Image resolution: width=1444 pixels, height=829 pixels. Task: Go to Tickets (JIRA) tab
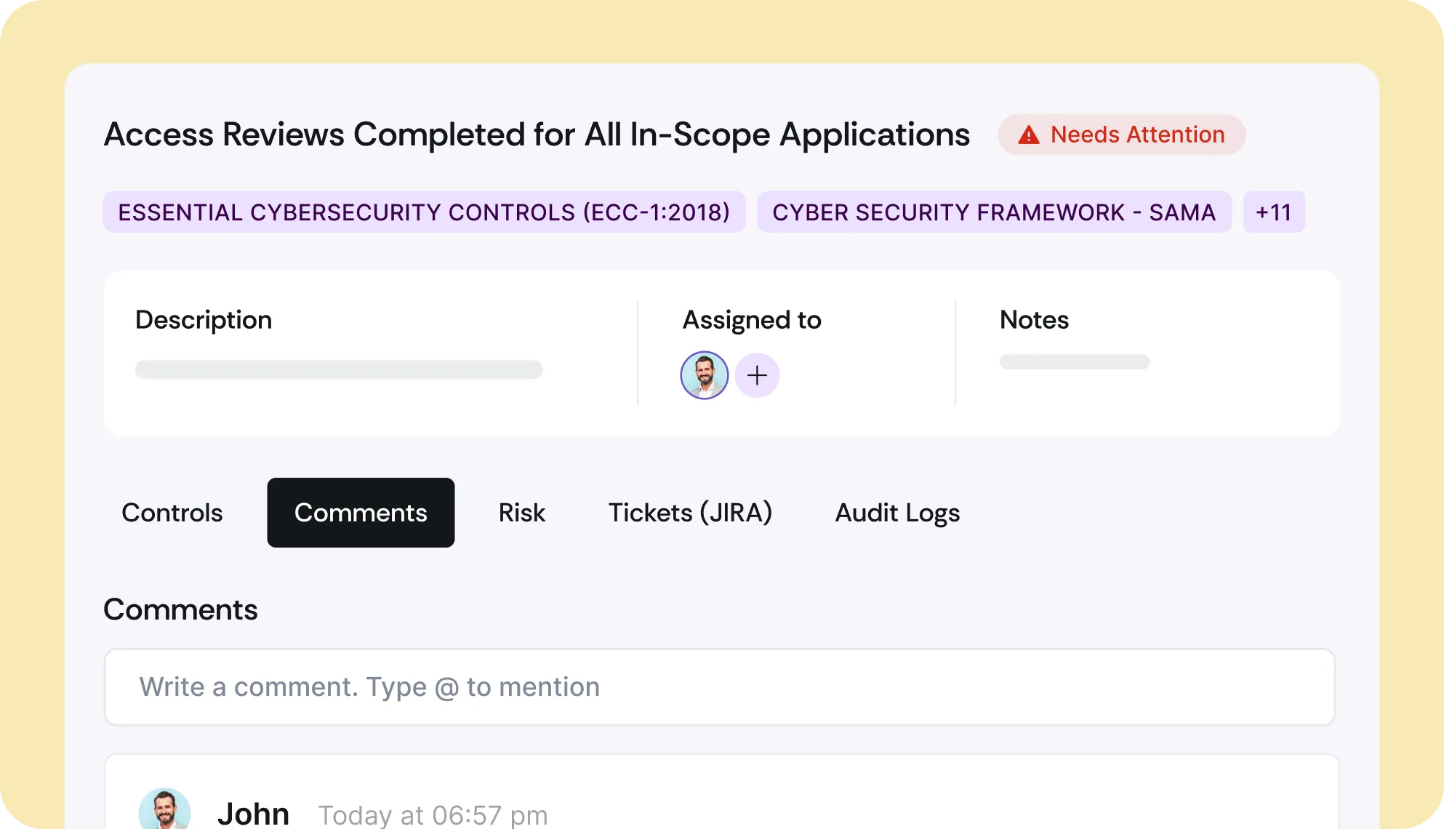(690, 513)
